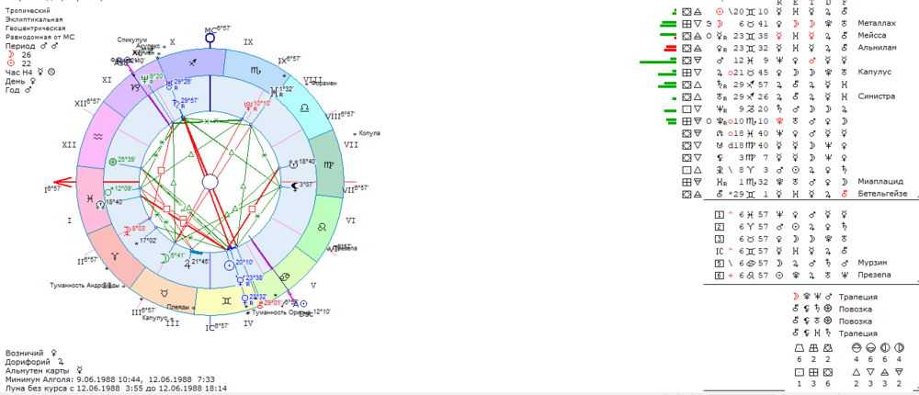Select the star name Мурзим
919x395 pixels.
871,263
